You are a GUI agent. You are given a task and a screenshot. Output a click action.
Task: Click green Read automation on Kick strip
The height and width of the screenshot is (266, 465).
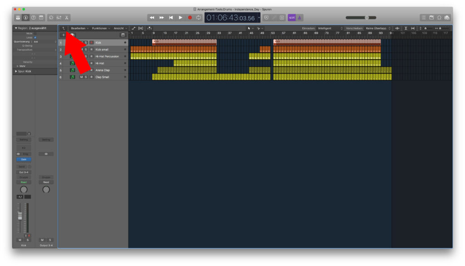[24, 182]
